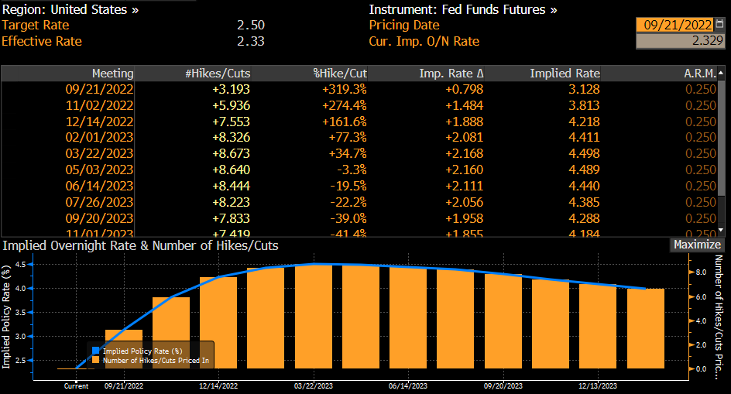
Task: Click the 12/13/2023 chart axis label
Action: 598,386
